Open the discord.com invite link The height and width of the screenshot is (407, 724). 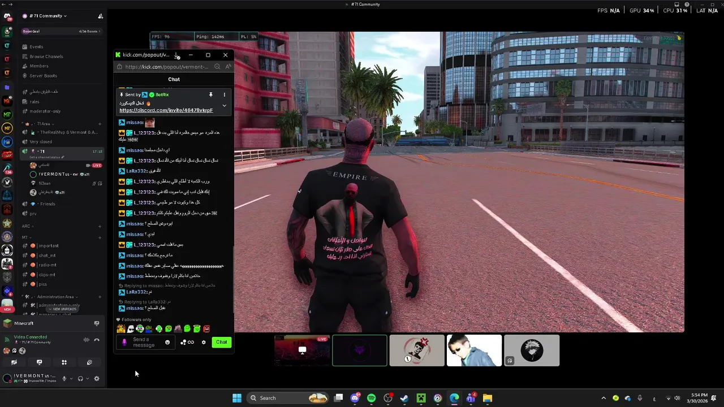[166, 110]
